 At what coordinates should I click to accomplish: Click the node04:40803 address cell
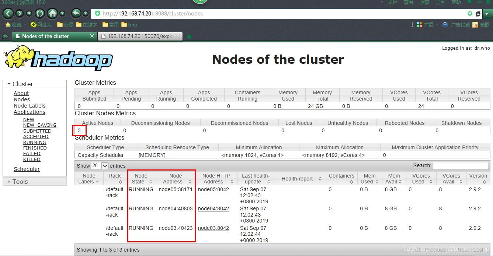point(176,208)
